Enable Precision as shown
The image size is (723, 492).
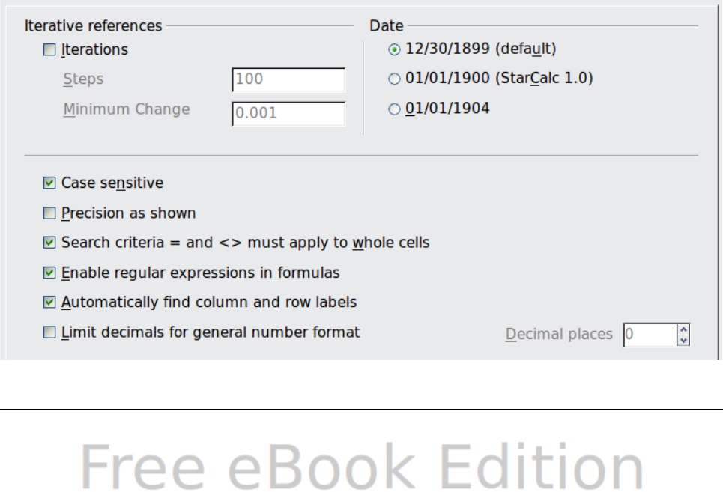(49, 213)
